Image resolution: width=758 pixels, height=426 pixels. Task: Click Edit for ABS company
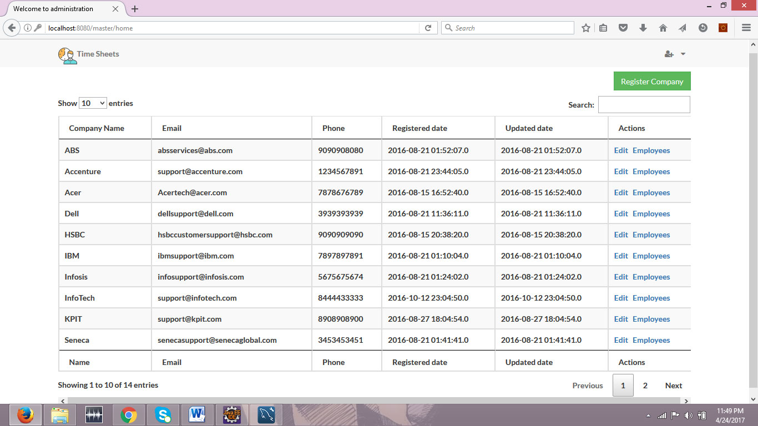click(621, 150)
